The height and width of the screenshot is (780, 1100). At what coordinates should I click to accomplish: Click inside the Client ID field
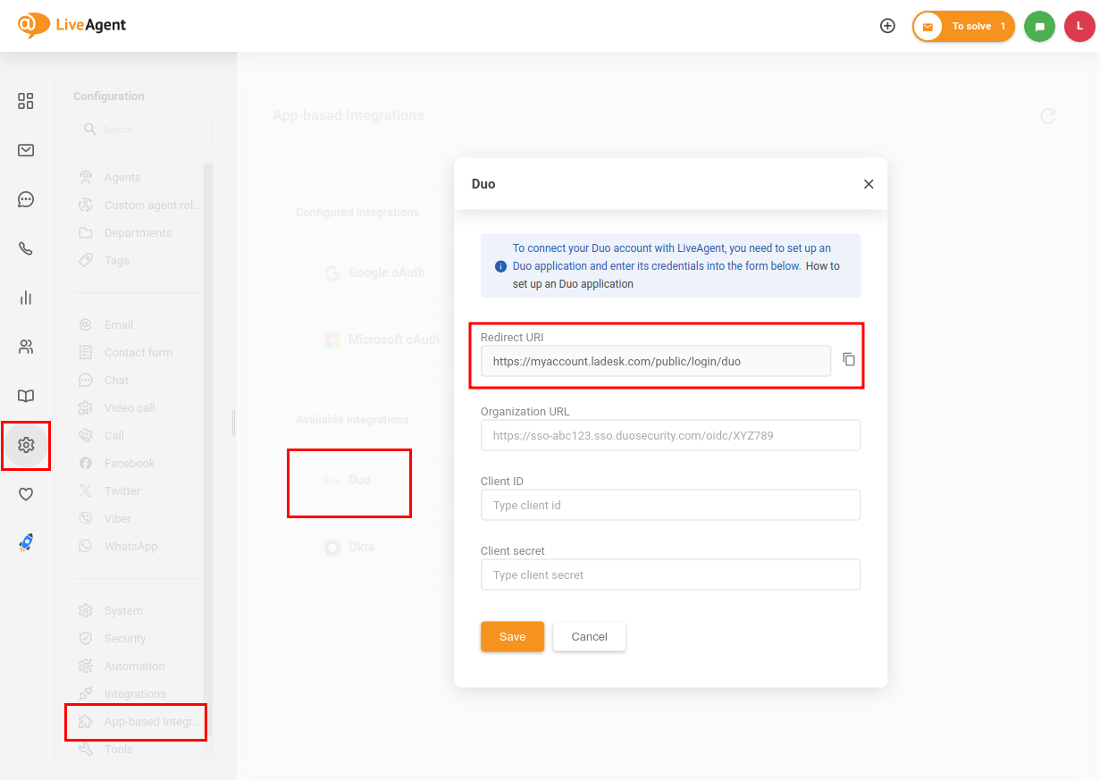click(x=670, y=505)
